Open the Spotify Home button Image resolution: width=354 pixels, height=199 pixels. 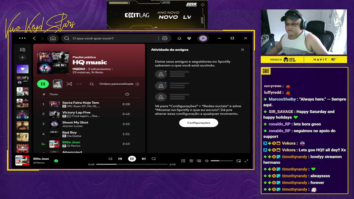53,38
